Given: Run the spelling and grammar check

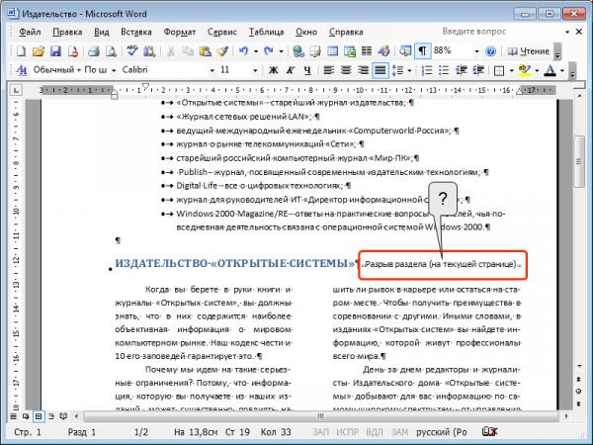Looking at the screenshot, I should pyautogui.click(x=132, y=50).
